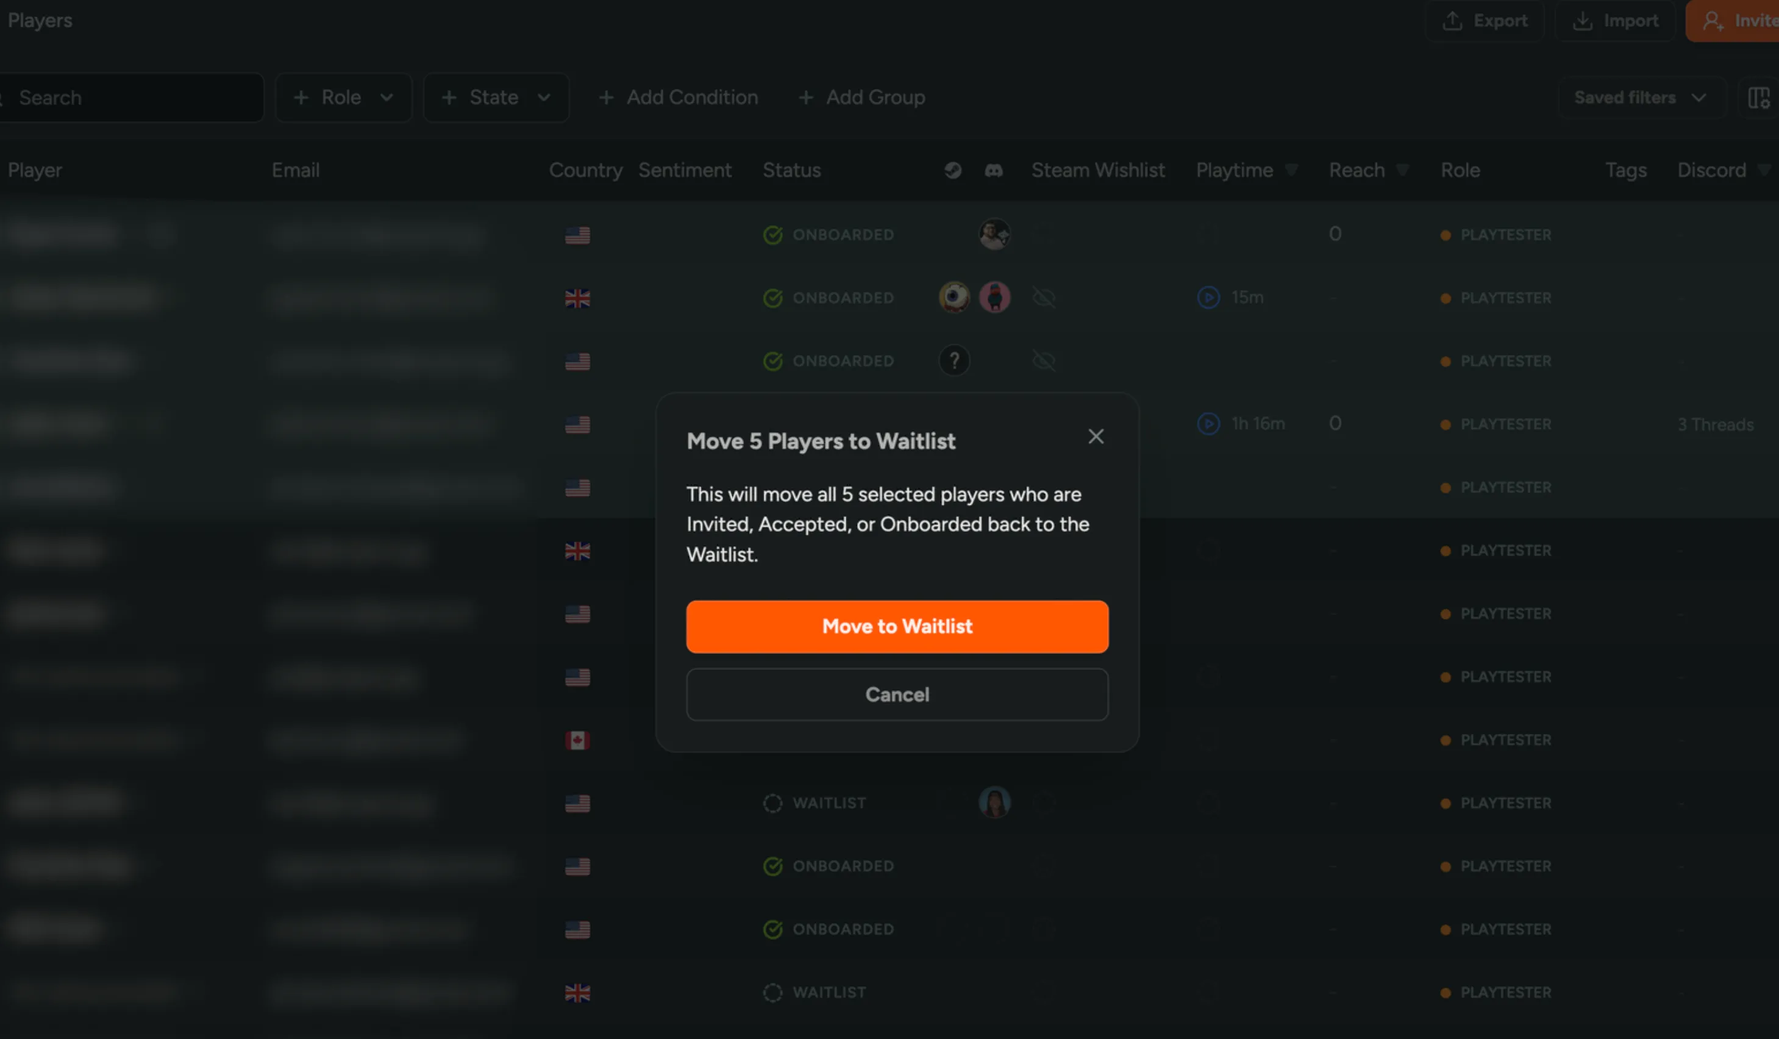The height and width of the screenshot is (1039, 1779).
Task: Open the State filter dropdown
Action: coord(496,98)
